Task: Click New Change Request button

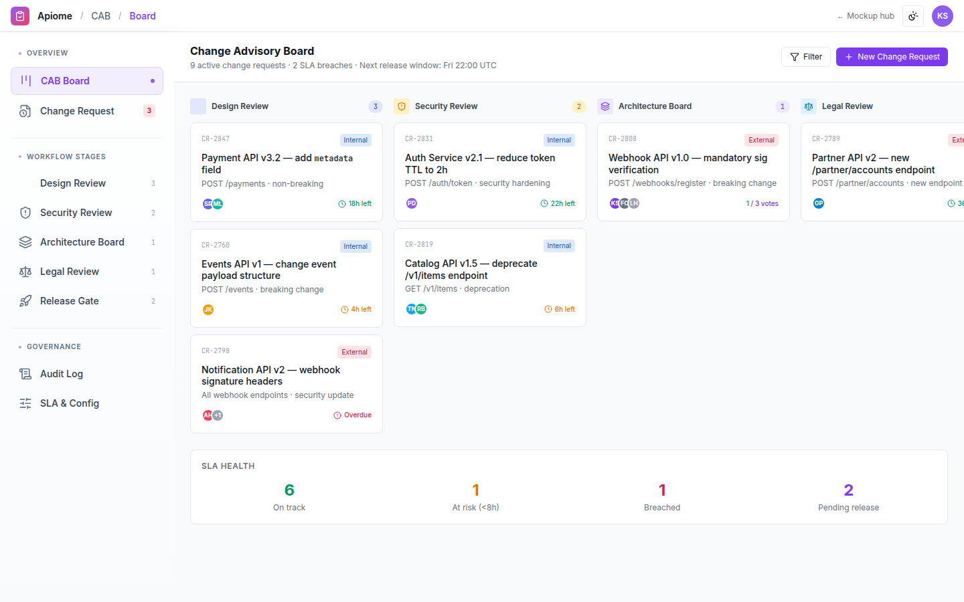Action: coord(892,57)
